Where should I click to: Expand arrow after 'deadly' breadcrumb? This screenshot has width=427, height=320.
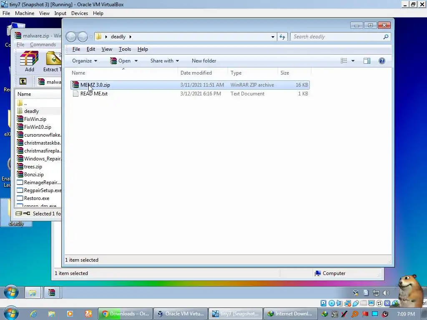[x=130, y=37]
